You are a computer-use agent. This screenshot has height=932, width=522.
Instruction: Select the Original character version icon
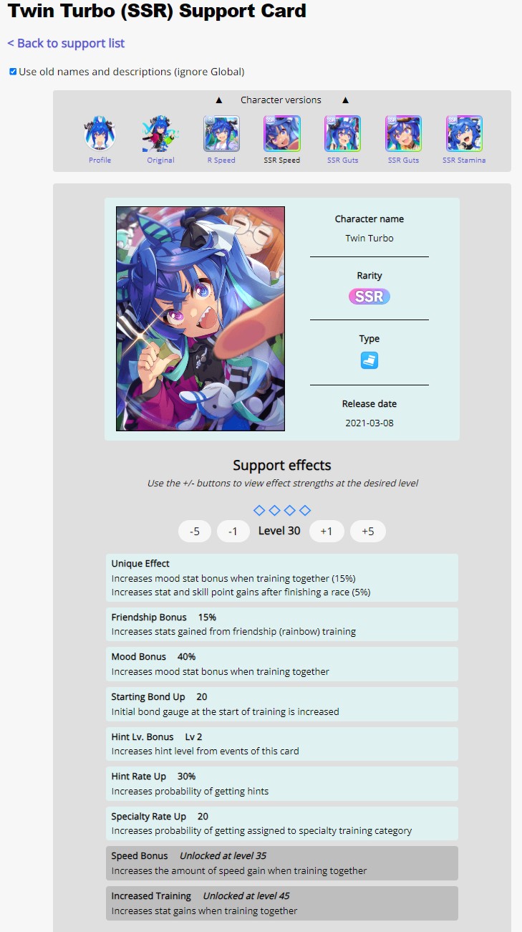(x=160, y=134)
